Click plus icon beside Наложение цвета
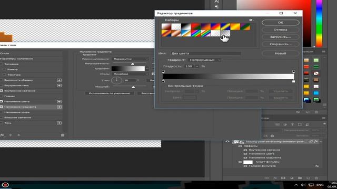Screen dimensions: 337x189 tap(59, 101)
